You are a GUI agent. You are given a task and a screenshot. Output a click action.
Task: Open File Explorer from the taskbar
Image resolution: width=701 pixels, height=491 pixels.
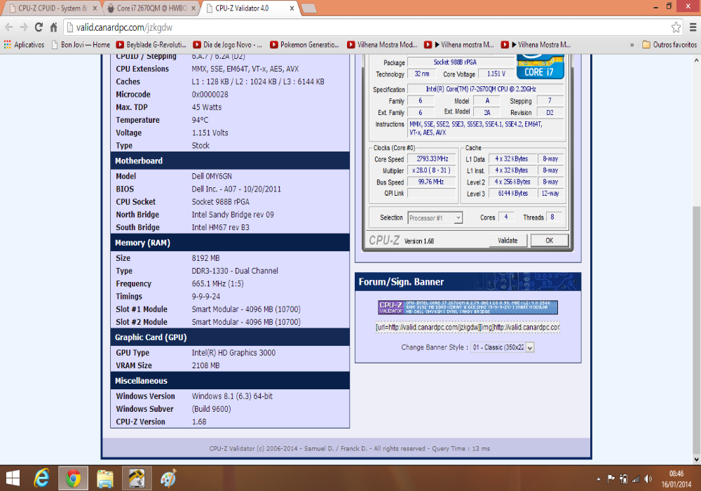[x=106, y=478]
